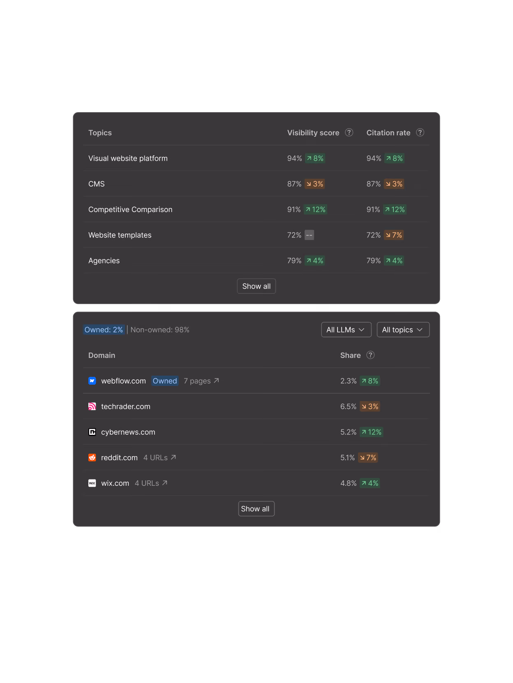Viewport: 513px width, 683px height.
Task: Open reddit.com 4 URLs link
Action: [159, 457]
